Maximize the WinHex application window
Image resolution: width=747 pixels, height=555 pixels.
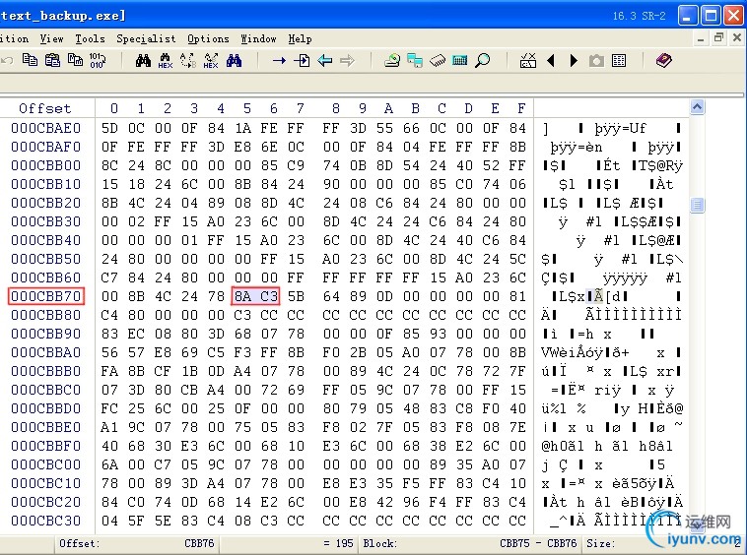[x=711, y=16]
